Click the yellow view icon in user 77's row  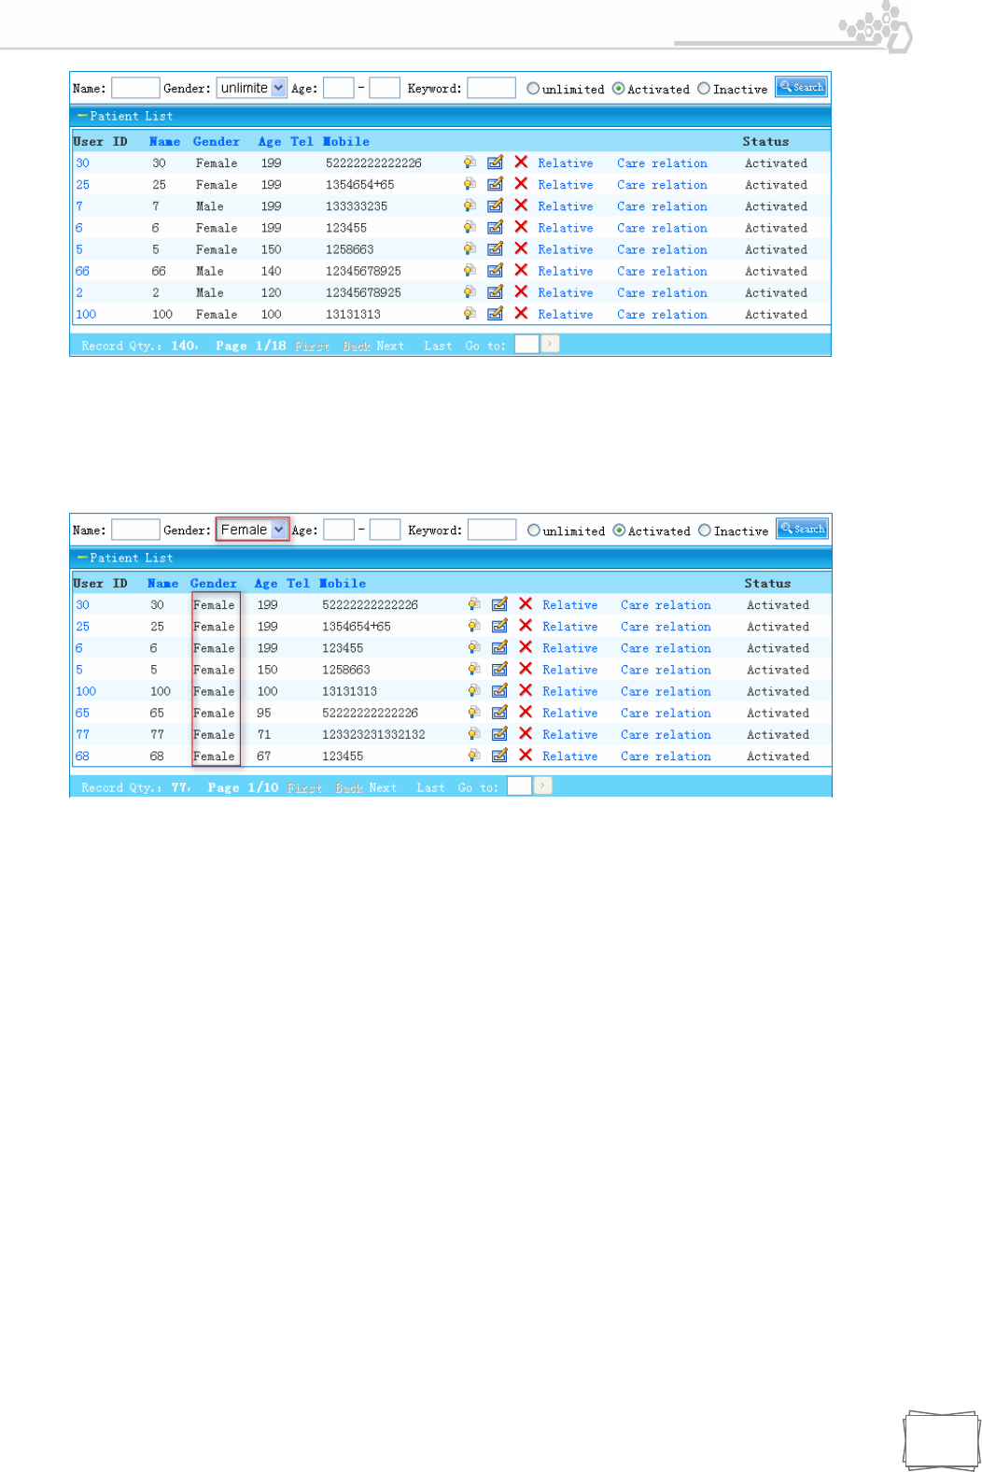(x=474, y=733)
